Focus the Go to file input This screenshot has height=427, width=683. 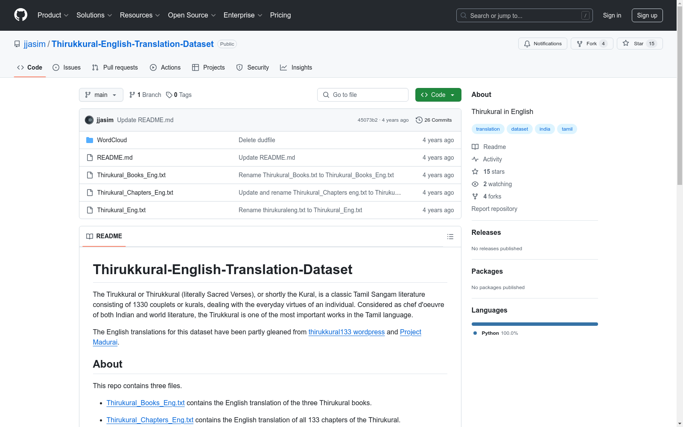point(363,95)
